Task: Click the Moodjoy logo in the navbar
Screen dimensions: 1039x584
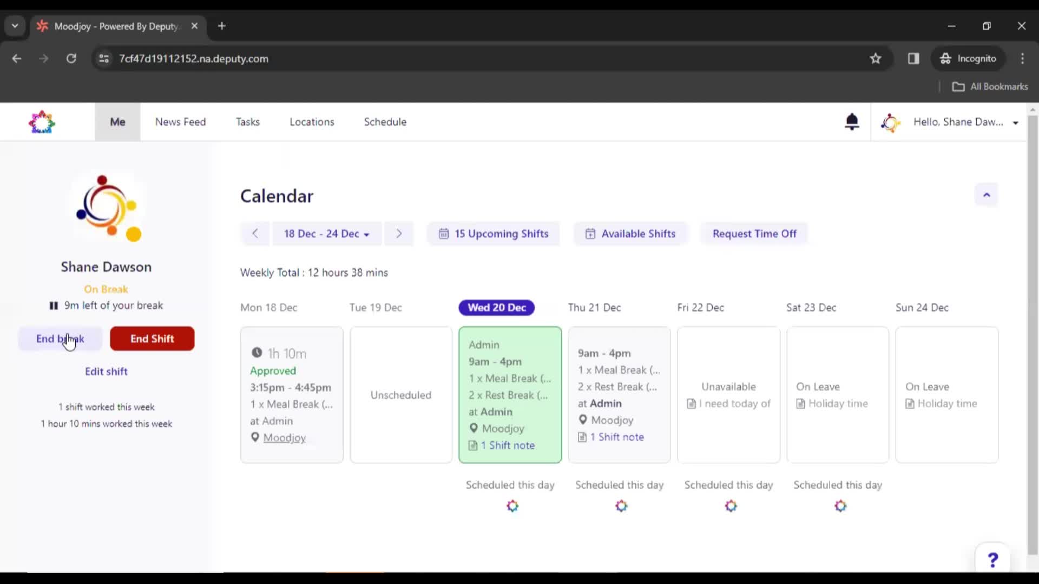Action: click(42, 122)
